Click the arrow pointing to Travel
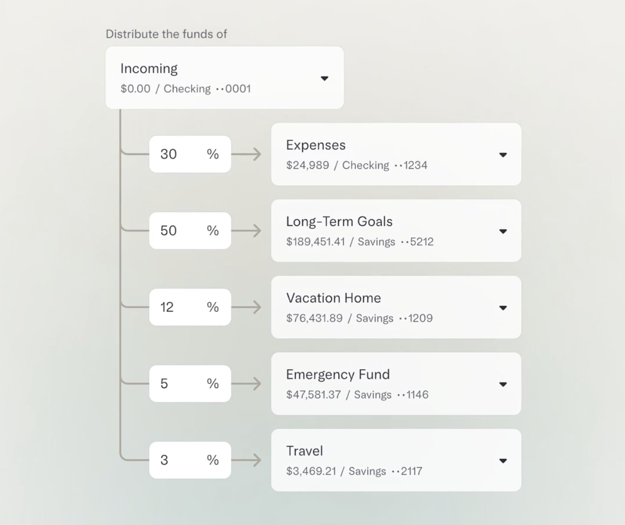 (x=247, y=460)
